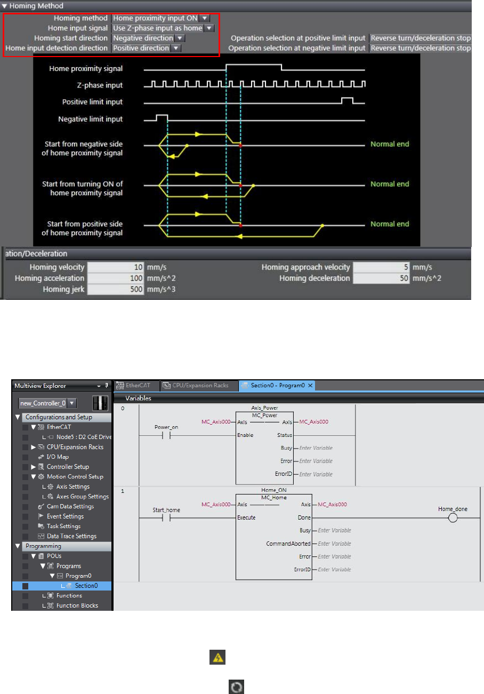484x694 pixels.
Task: Open the Multiview Explorer panel options arrow
Action: pos(98,385)
